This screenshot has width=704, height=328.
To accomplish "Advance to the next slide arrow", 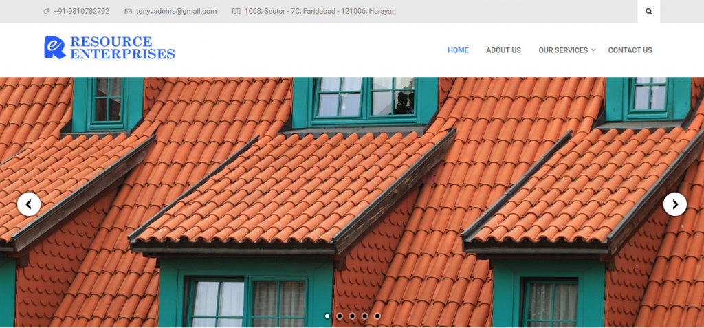I will tap(675, 204).
